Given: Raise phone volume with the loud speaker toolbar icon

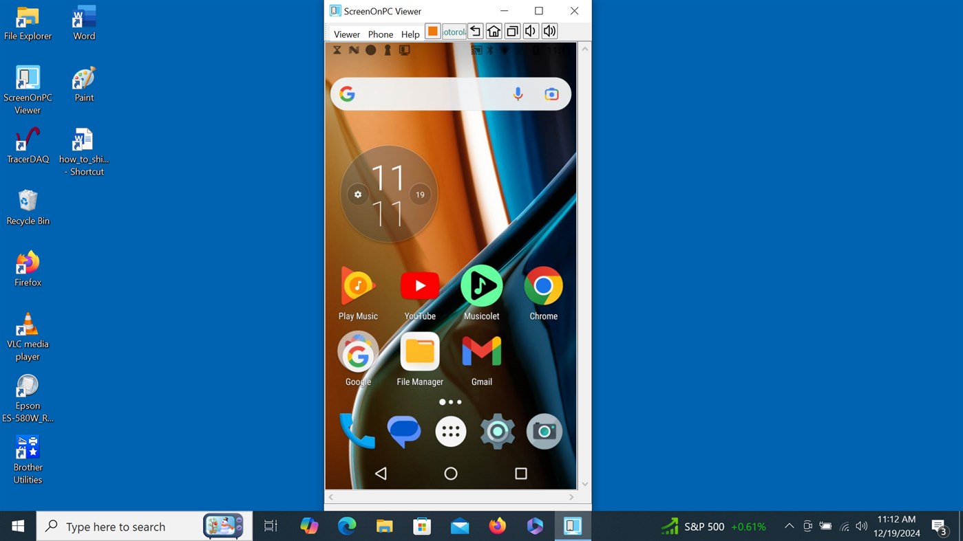Looking at the screenshot, I should [x=549, y=31].
